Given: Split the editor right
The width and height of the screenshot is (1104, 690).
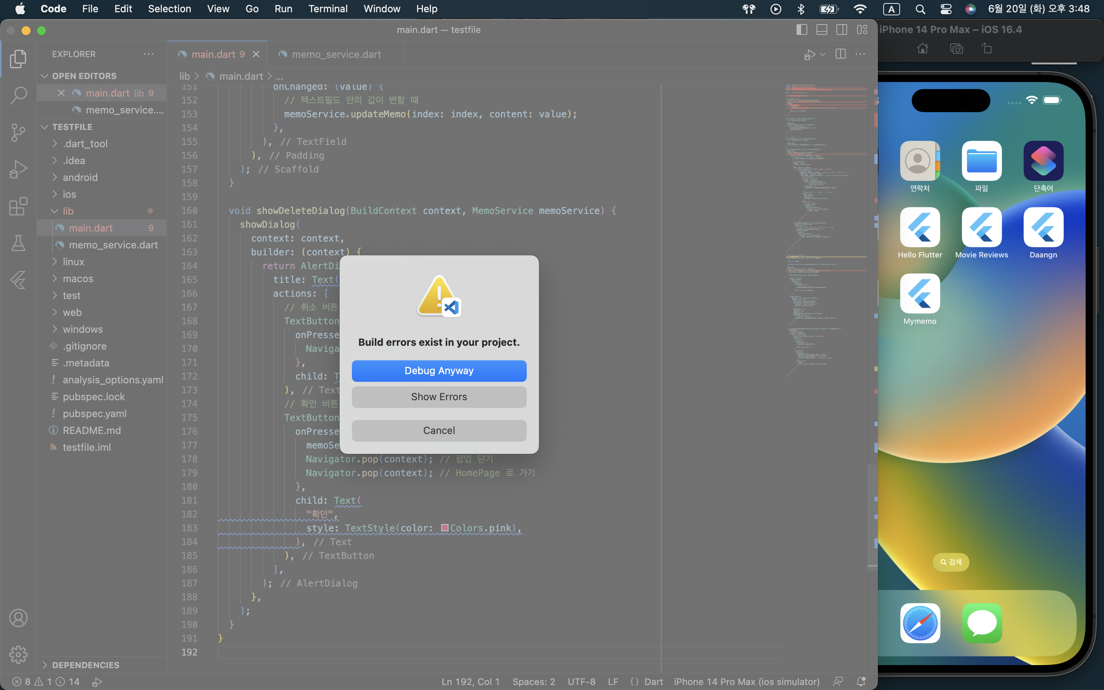Looking at the screenshot, I should coord(840,54).
